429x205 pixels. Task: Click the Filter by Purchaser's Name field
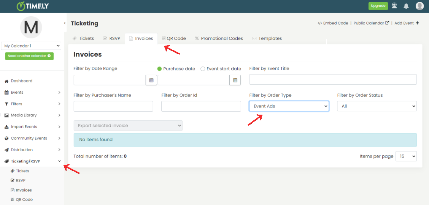tap(113, 106)
